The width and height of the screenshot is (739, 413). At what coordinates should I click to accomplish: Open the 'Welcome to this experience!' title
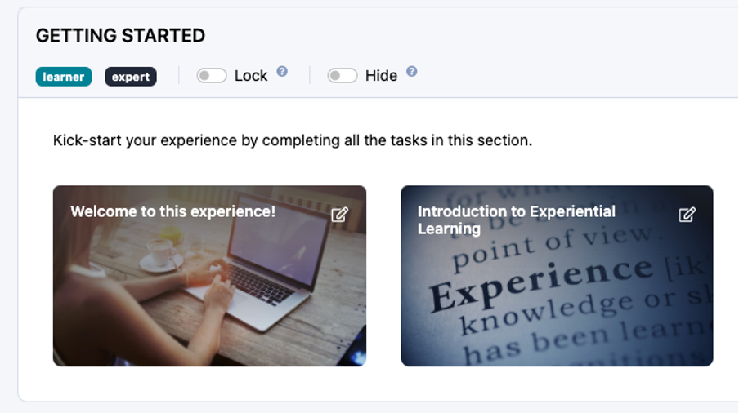(x=172, y=211)
